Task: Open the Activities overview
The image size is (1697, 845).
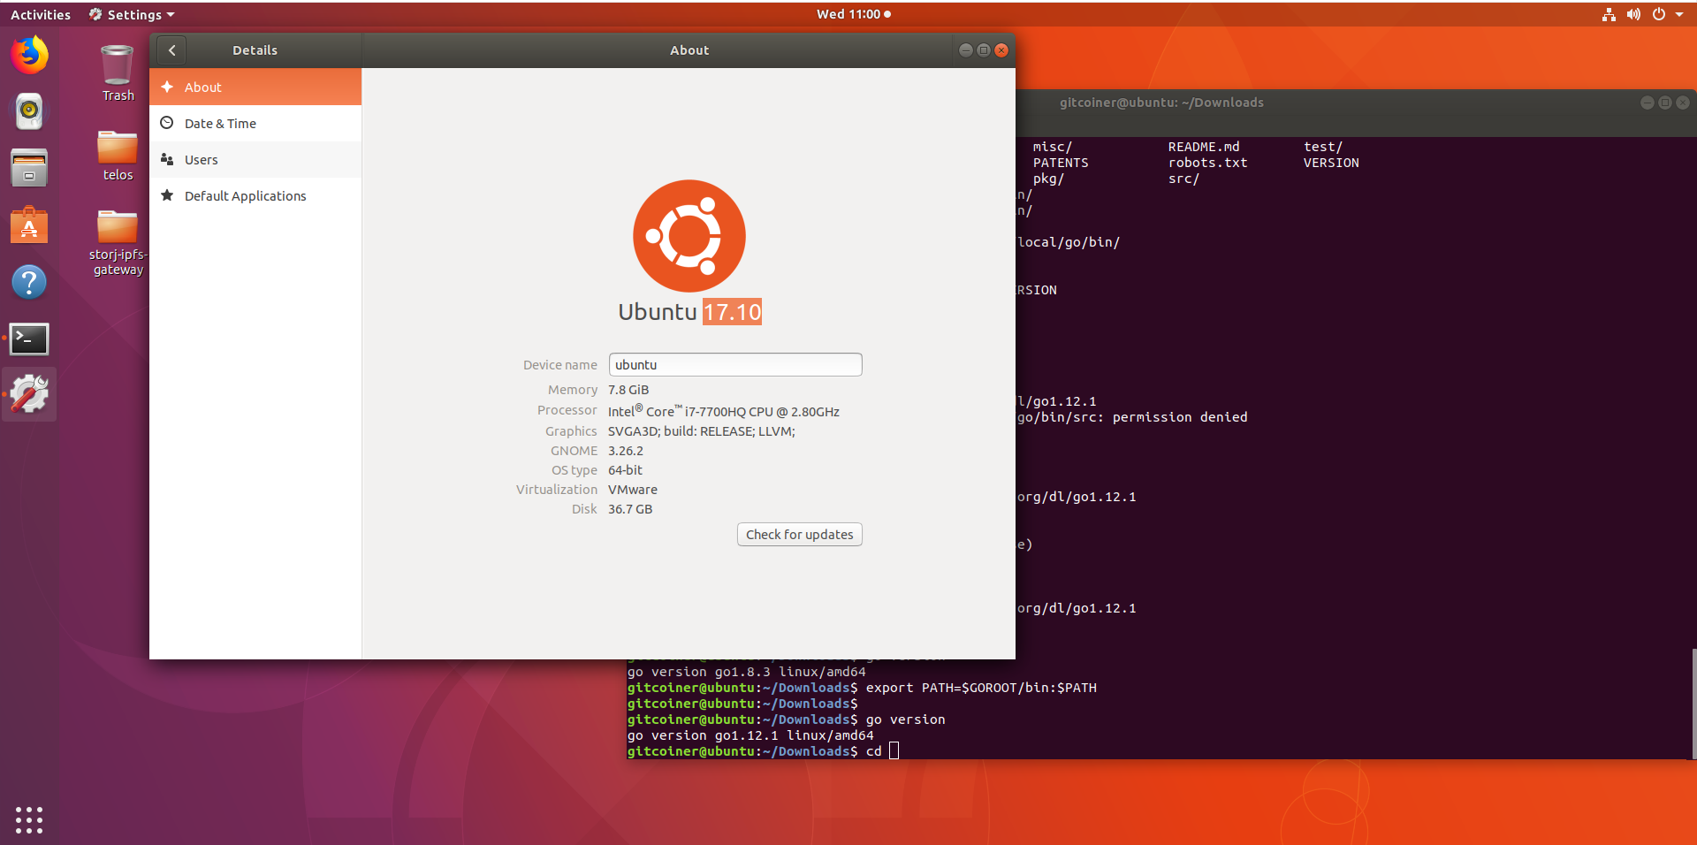Action: pyautogui.click(x=41, y=14)
